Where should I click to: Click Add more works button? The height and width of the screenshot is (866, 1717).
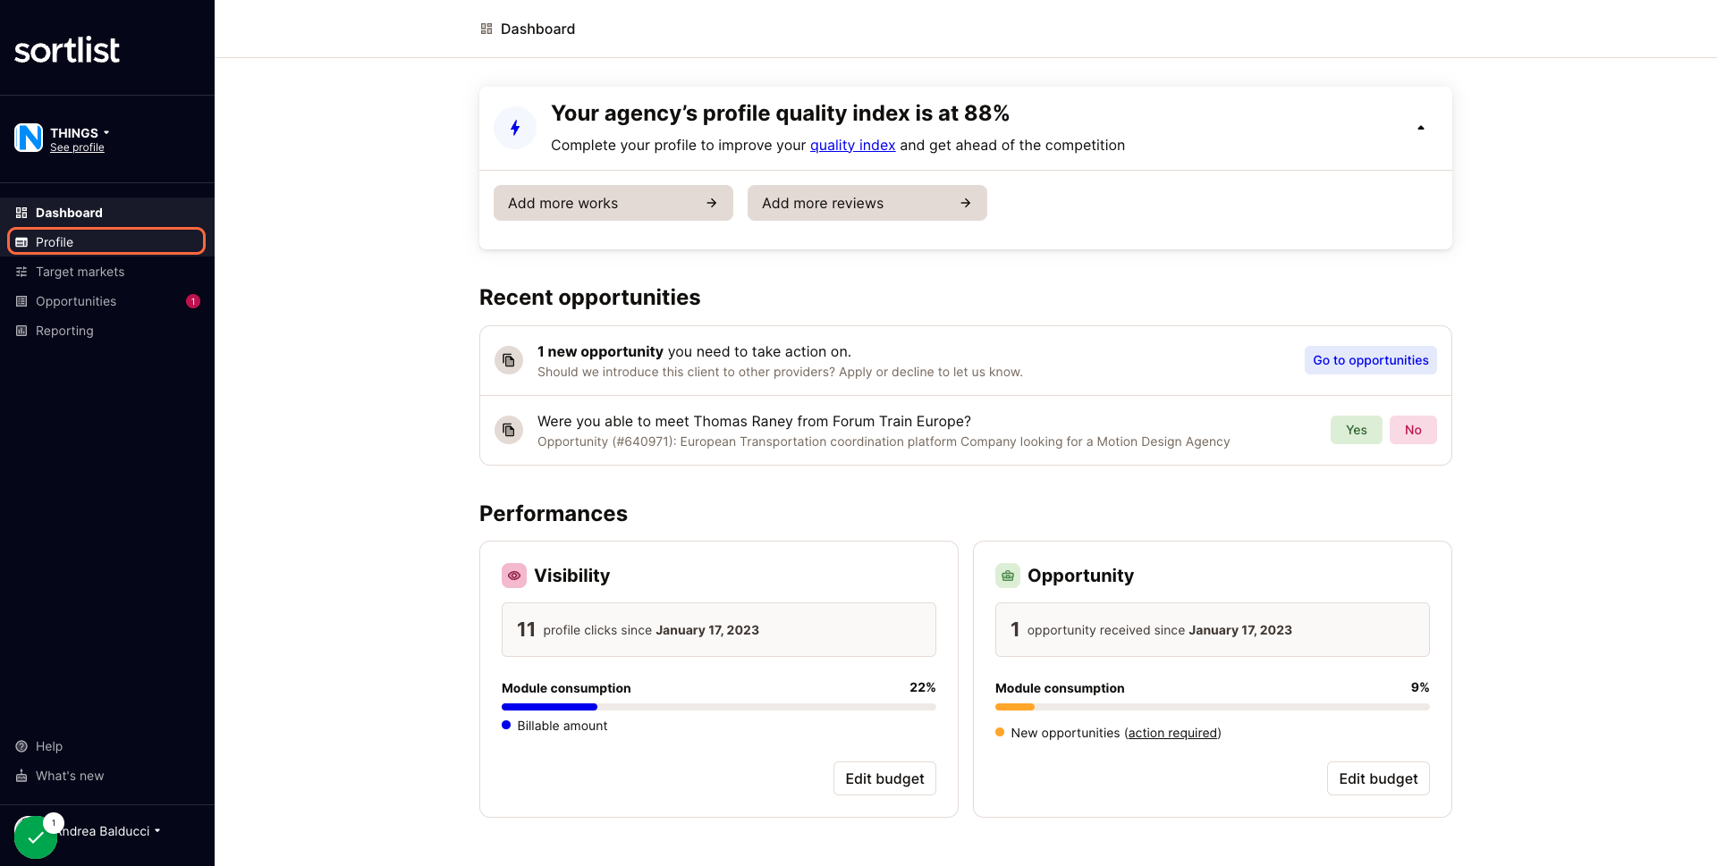click(613, 203)
